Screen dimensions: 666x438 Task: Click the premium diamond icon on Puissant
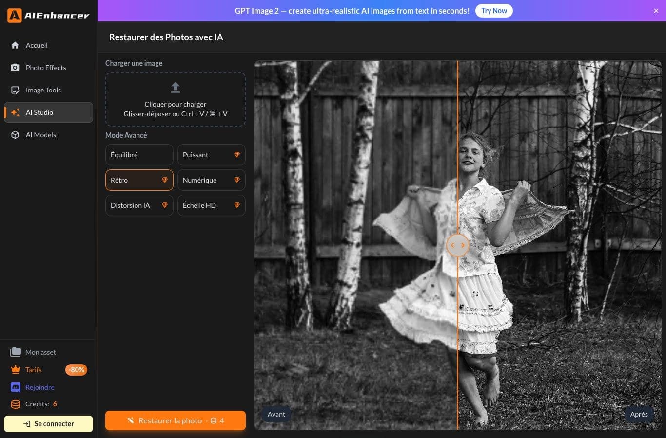(237, 155)
